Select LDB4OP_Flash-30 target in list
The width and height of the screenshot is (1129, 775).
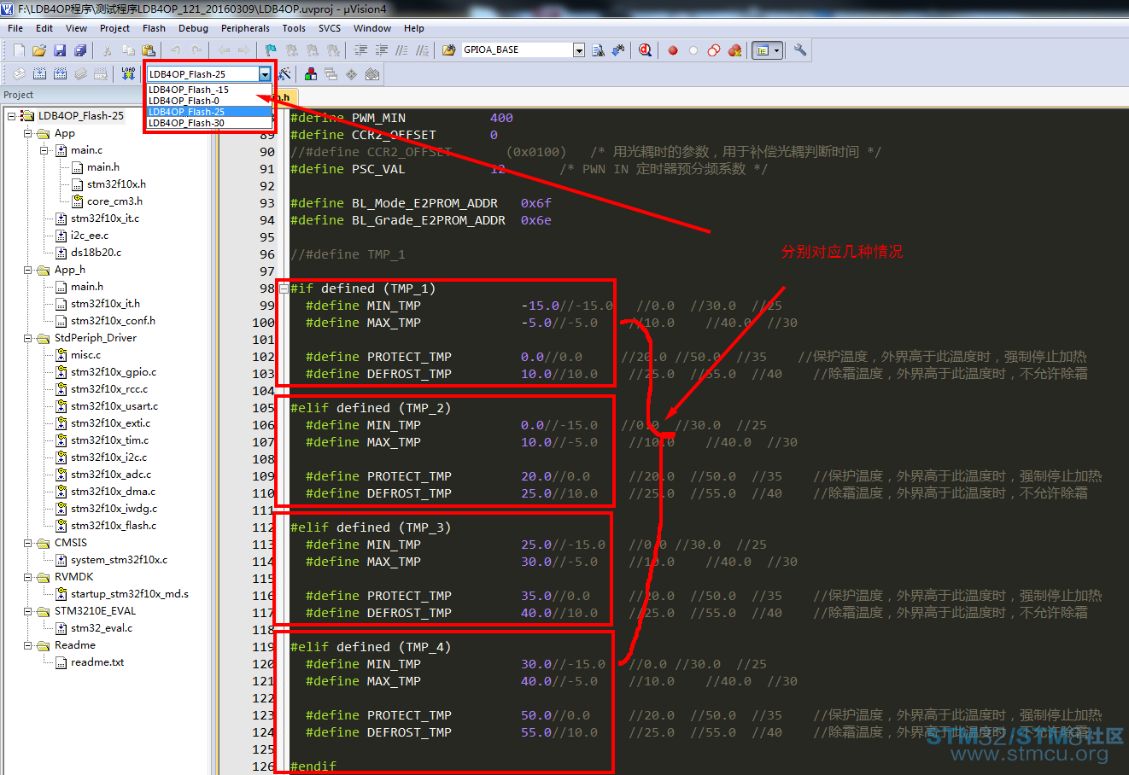coord(209,123)
